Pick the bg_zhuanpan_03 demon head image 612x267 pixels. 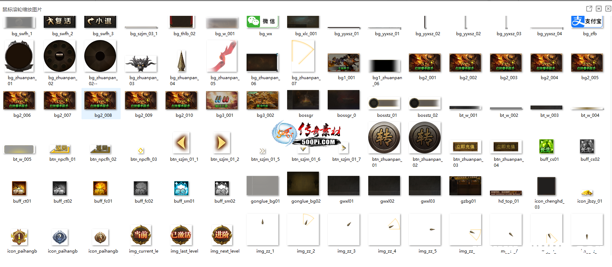click(141, 64)
